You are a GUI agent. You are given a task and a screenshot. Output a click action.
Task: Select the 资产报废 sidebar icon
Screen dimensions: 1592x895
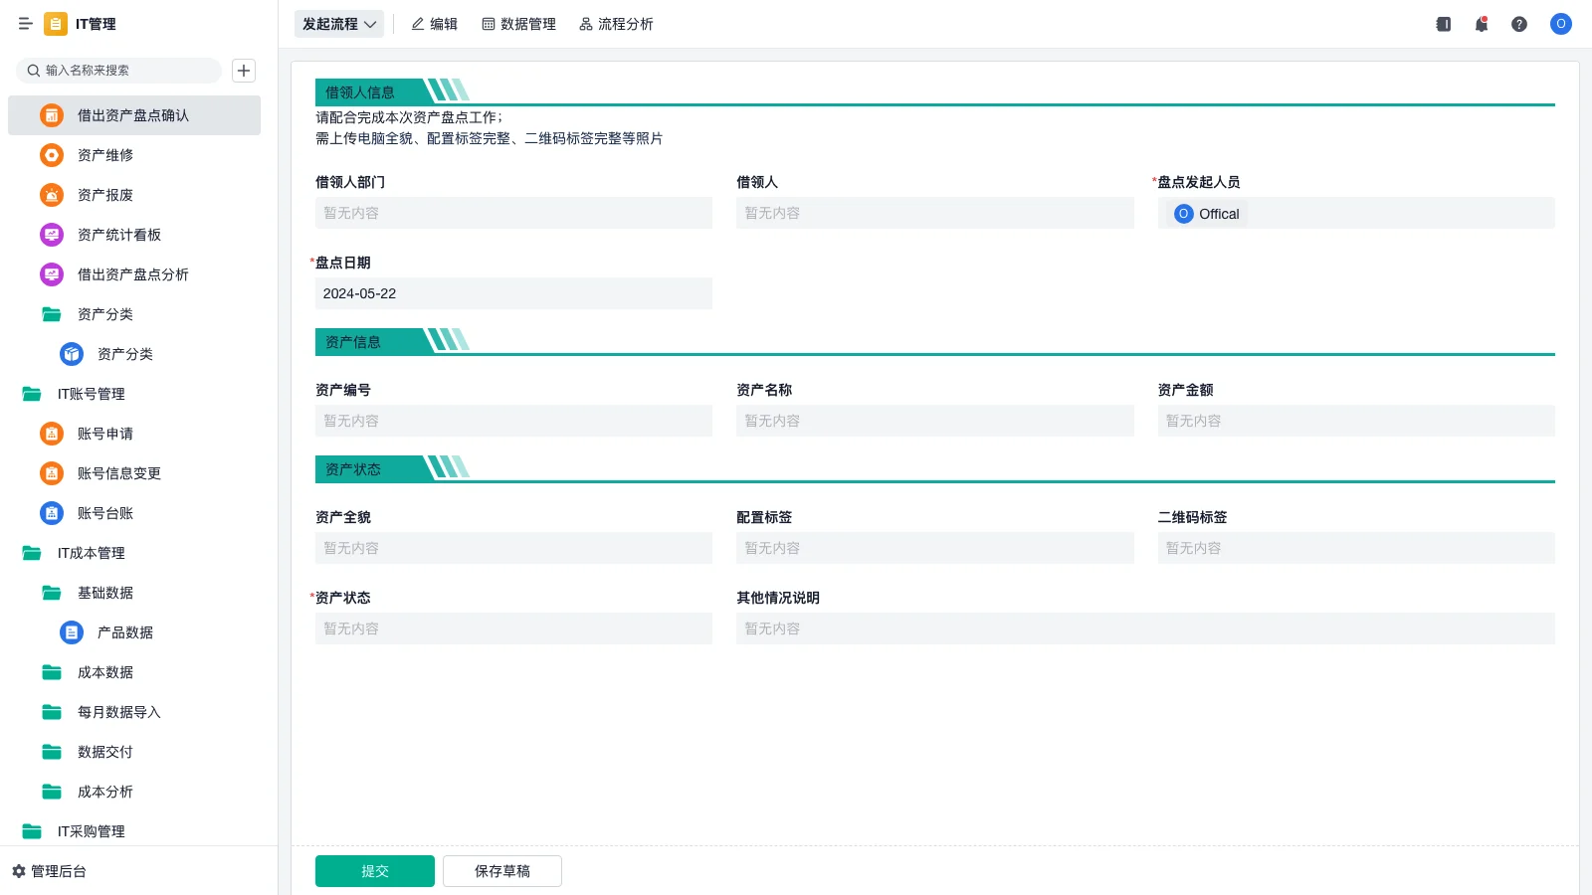51,195
